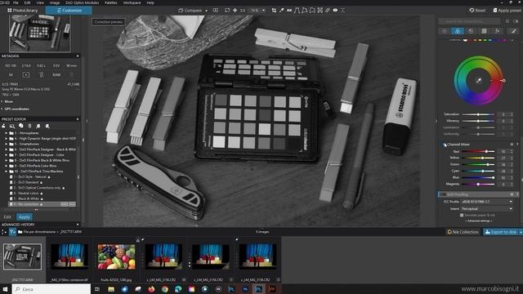Open Firefox from the taskbar
Image resolution: width=523 pixels, height=294 pixels.
click(x=151, y=289)
